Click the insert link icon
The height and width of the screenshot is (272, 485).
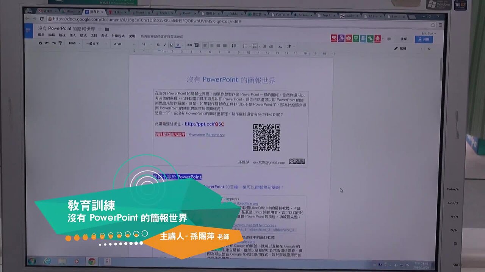[x=189, y=45]
